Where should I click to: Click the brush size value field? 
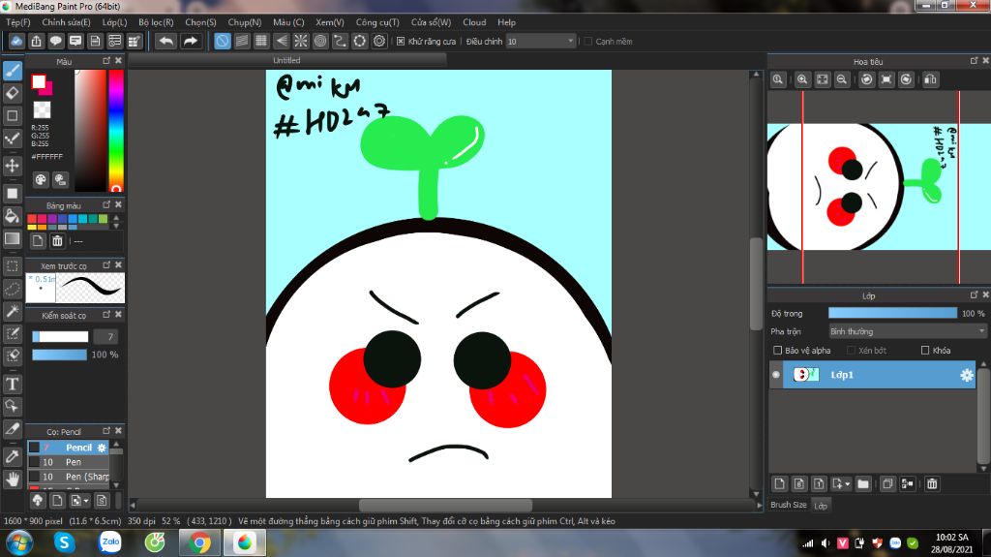(105, 337)
